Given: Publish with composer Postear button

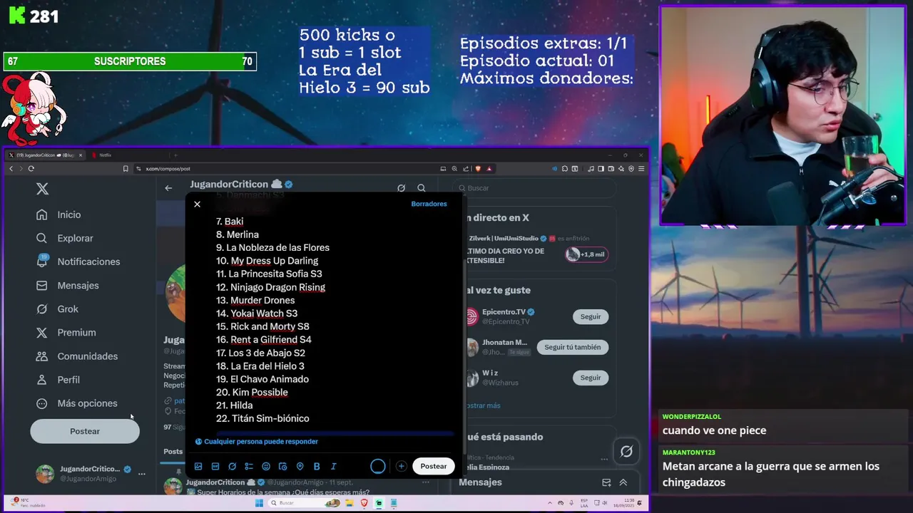Looking at the screenshot, I should click(434, 466).
